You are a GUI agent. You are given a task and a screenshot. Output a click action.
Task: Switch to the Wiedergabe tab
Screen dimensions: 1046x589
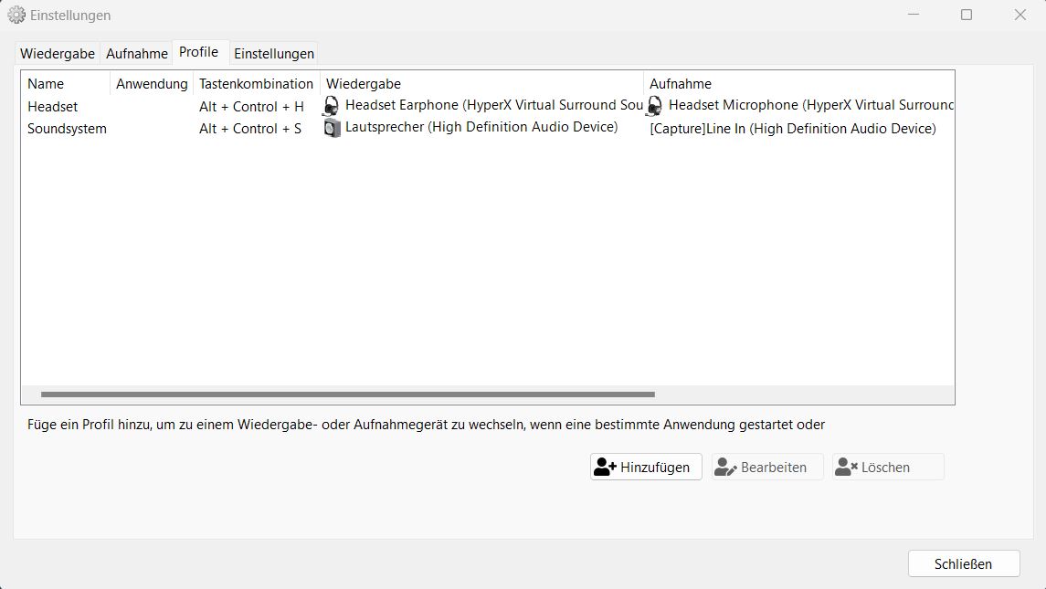pyautogui.click(x=58, y=54)
